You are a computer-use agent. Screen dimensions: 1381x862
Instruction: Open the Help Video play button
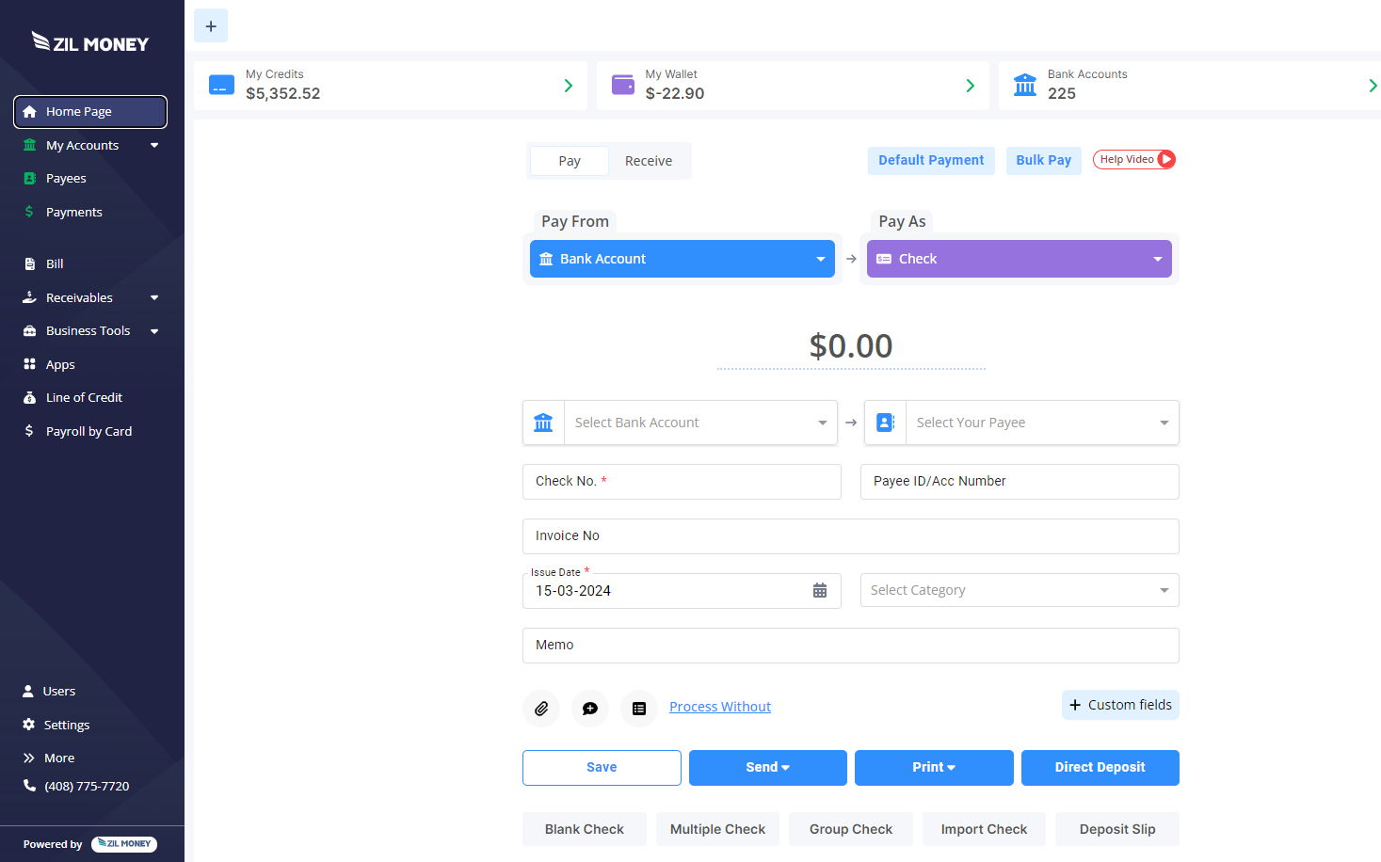[1165, 159]
